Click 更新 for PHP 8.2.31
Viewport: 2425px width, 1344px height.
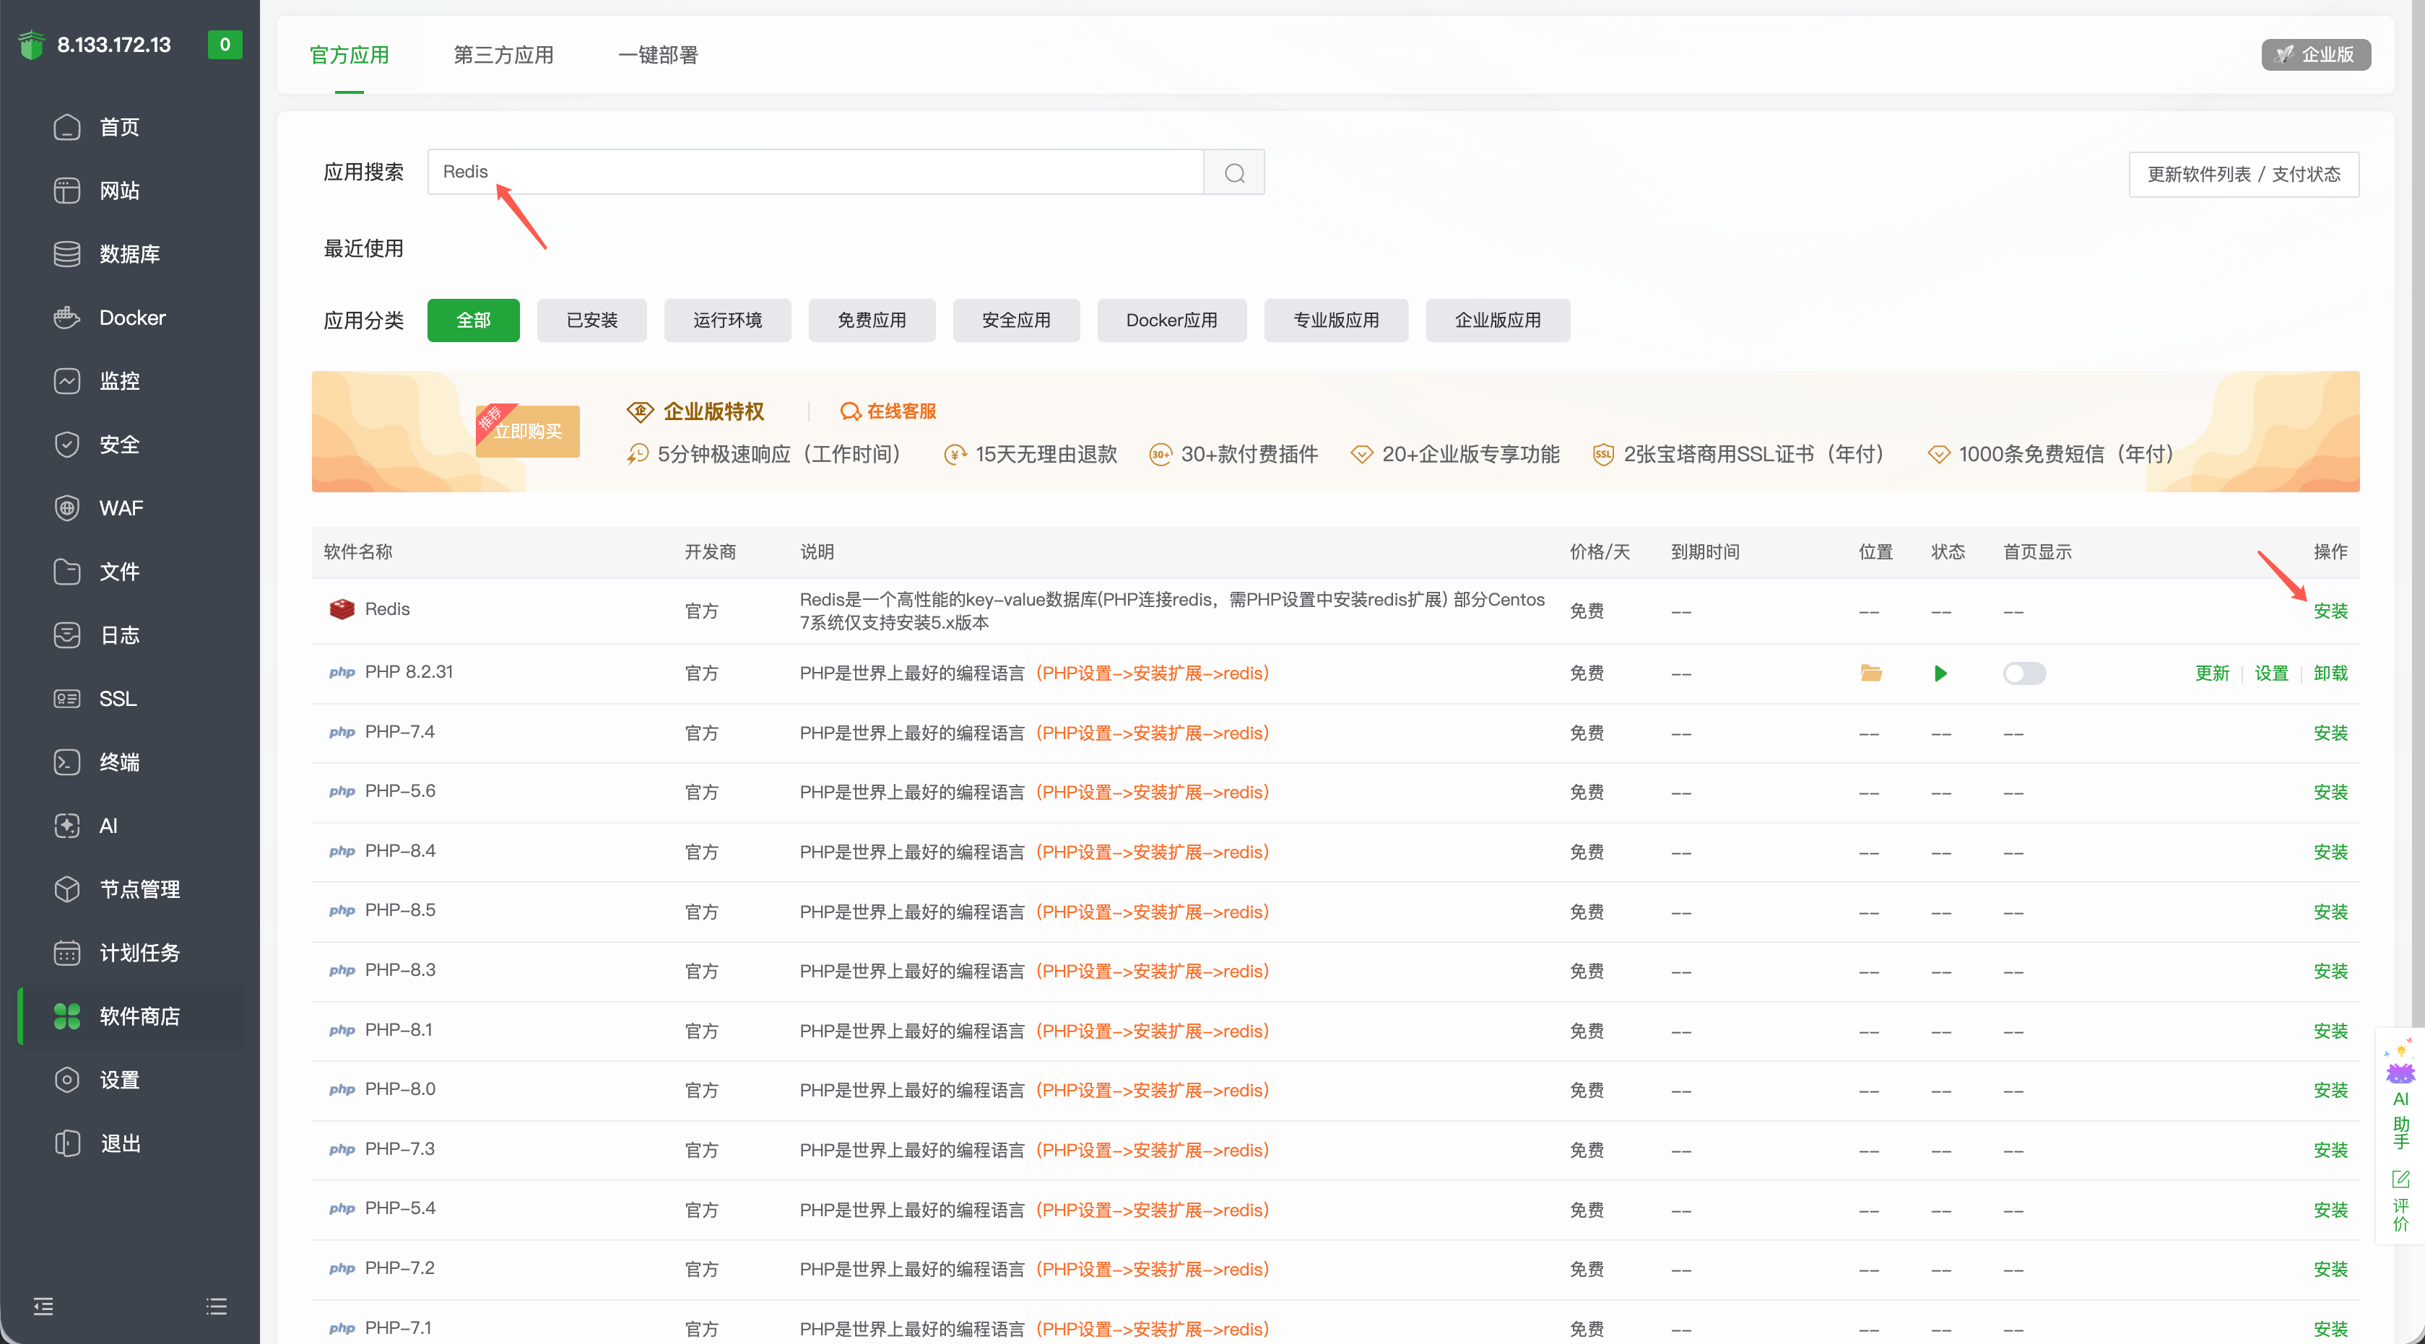pos(2212,673)
